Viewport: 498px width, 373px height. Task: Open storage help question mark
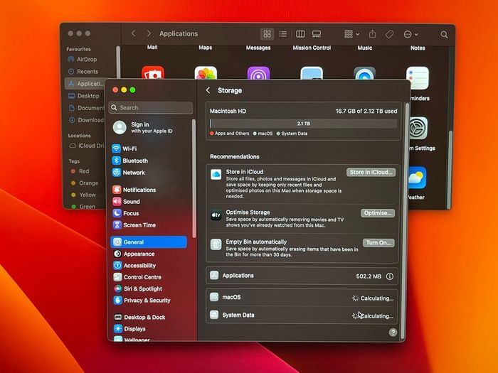click(393, 332)
